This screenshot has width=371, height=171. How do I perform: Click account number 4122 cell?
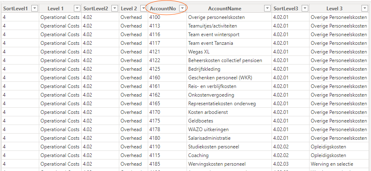[167, 60]
